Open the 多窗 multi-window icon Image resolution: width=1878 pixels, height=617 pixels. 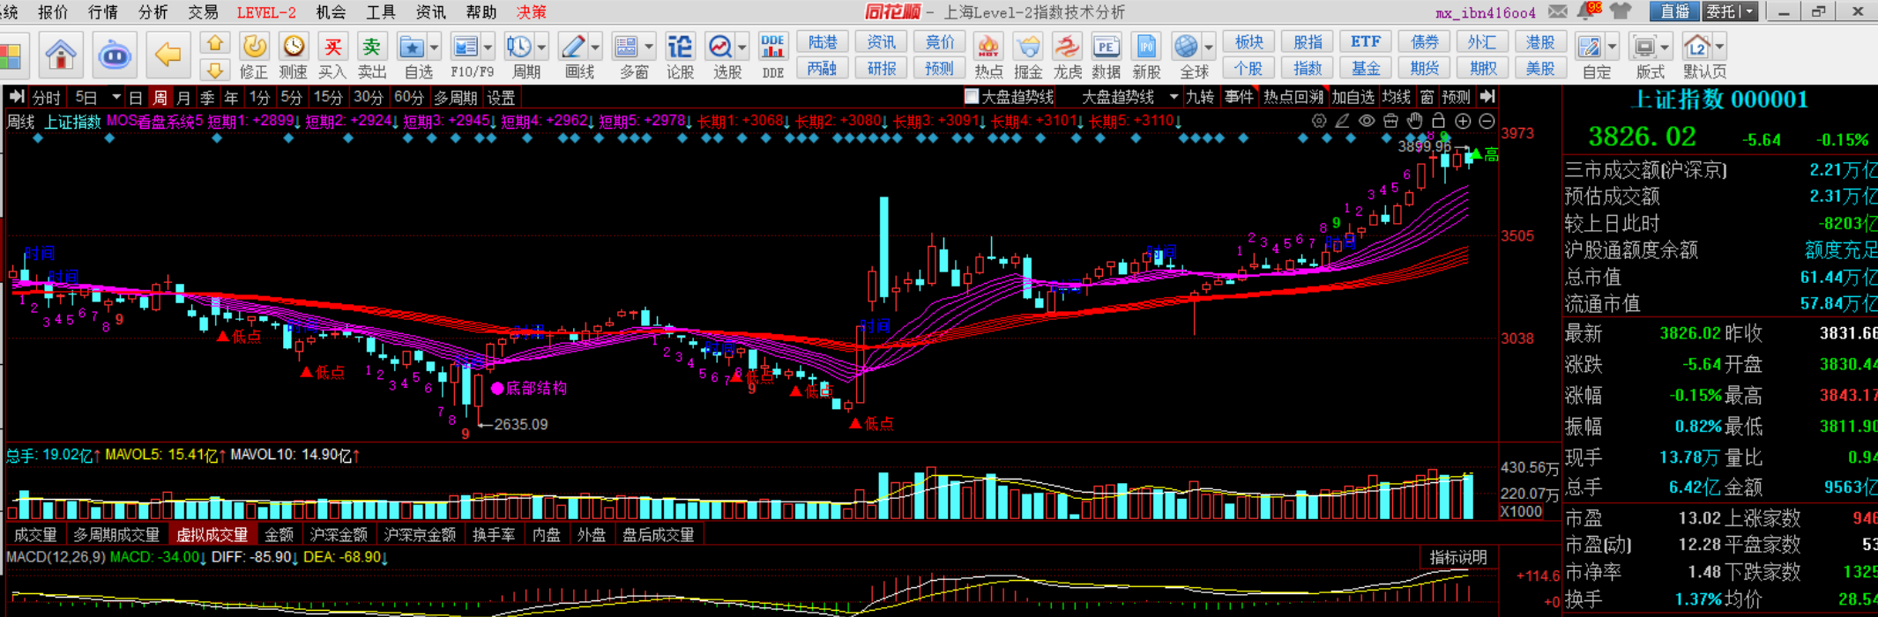pyautogui.click(x=626, y=46)
